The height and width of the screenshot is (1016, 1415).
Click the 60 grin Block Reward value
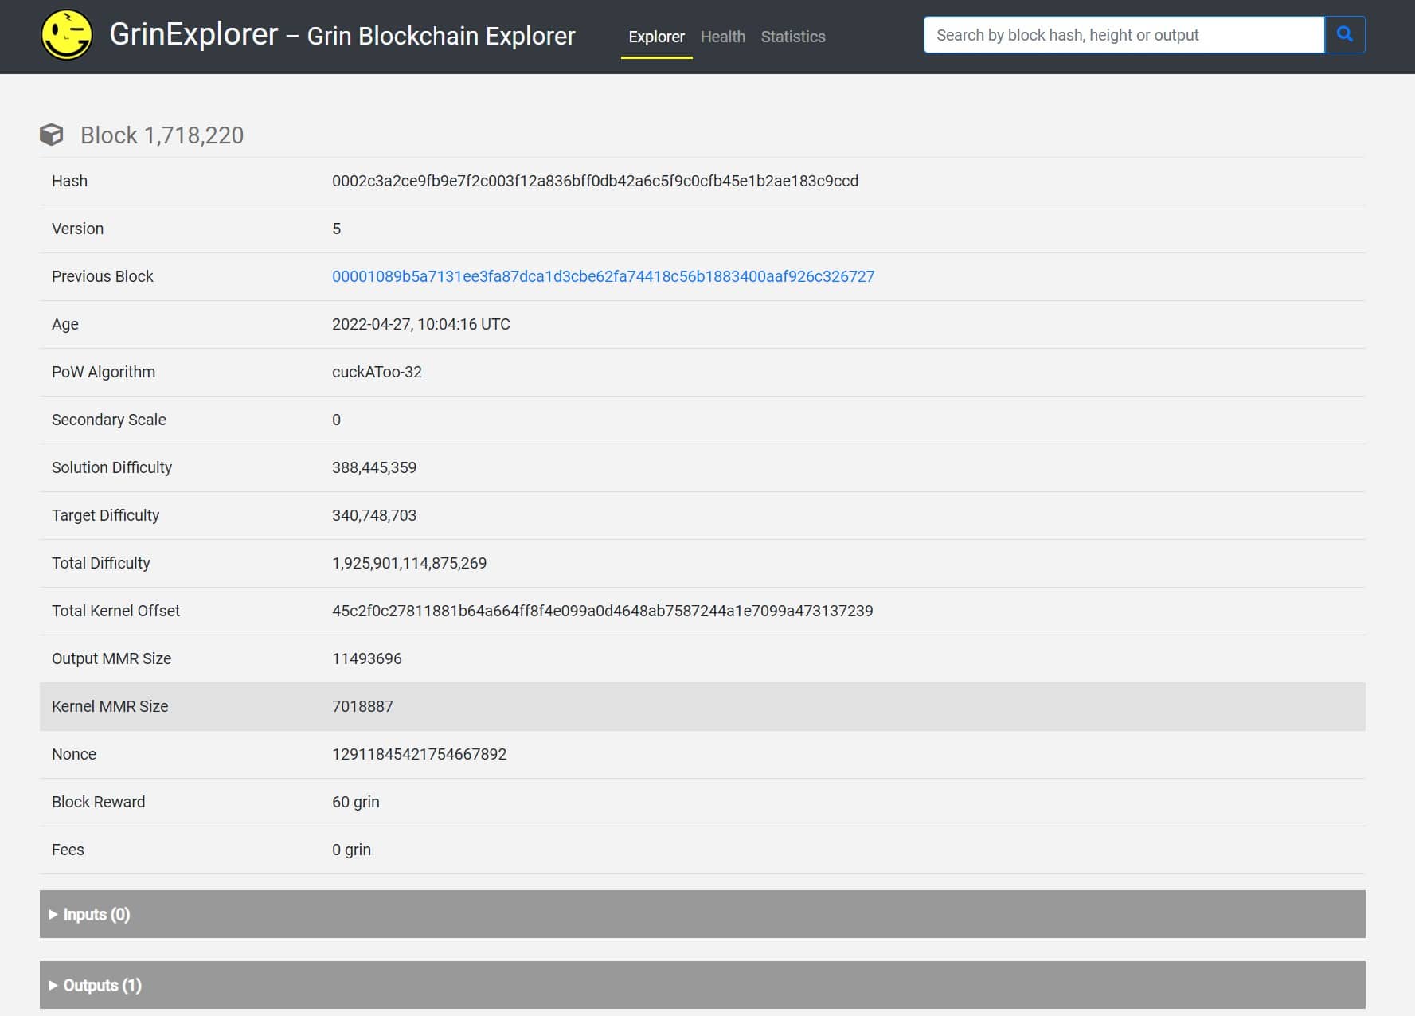click(355, 802)
